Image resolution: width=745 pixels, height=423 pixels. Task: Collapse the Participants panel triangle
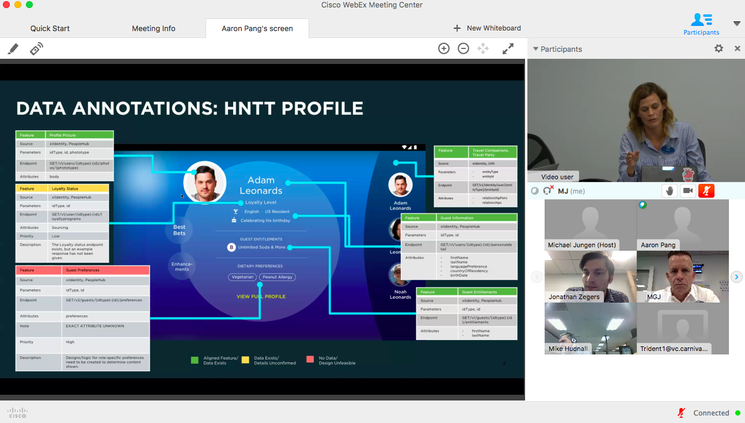click(x=535, y=49)
